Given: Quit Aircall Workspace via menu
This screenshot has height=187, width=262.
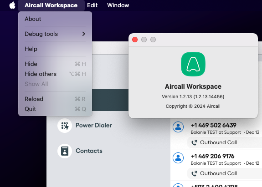Looking at the screenshot, I should point(55,109).
